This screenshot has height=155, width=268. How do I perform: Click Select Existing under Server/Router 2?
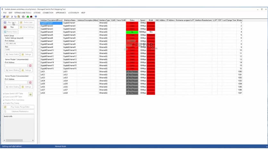click(12, 87)
